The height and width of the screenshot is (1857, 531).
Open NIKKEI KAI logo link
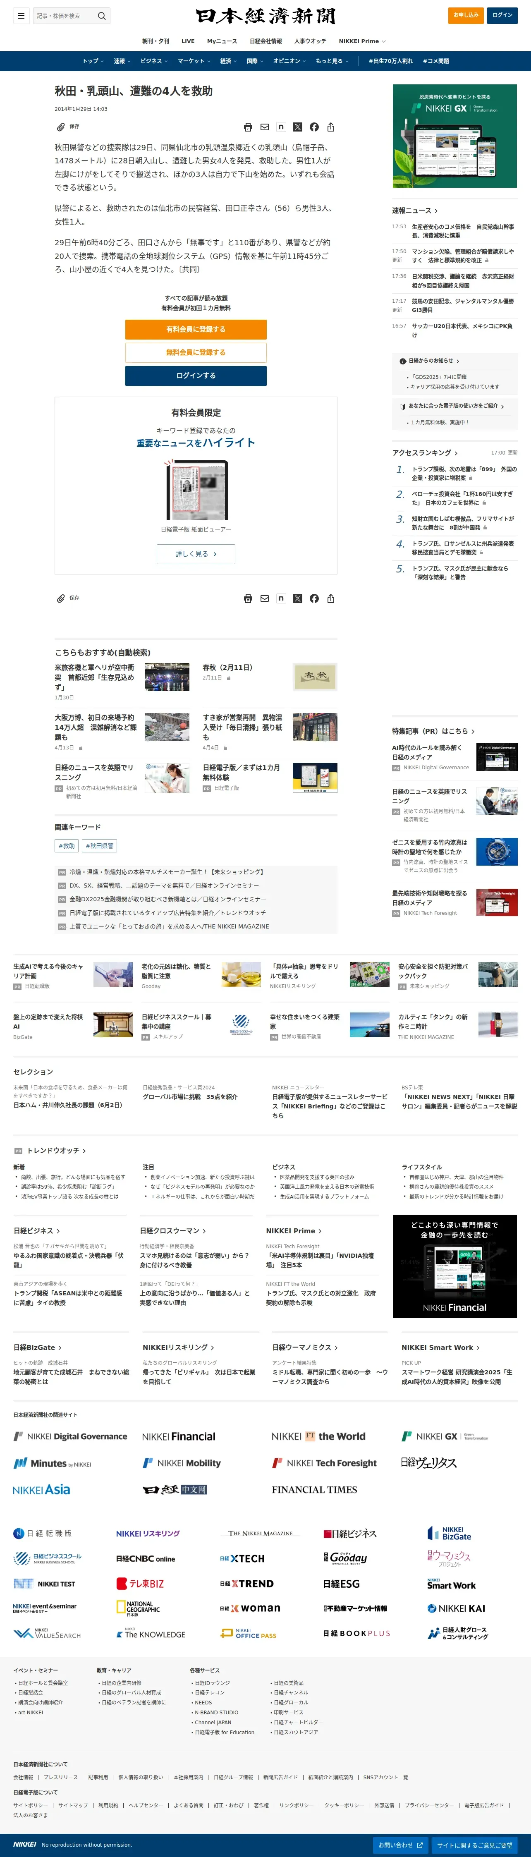[x=456, y=1608]
